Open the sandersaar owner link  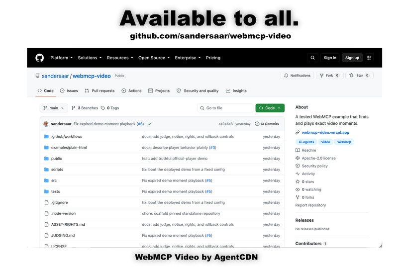[x=55, y=76]
